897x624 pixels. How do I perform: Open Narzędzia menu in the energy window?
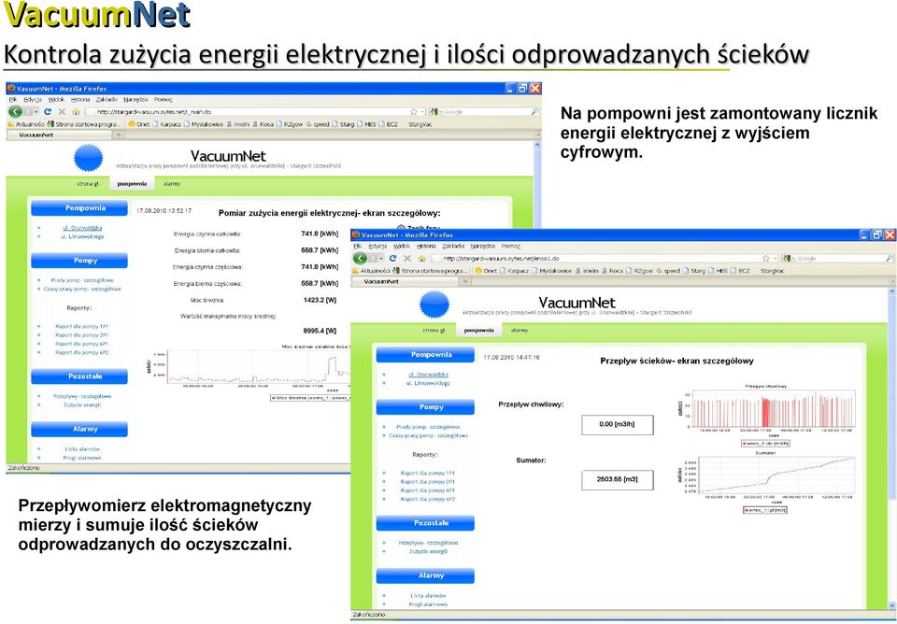pyautogui.click(x=135, y=100)
